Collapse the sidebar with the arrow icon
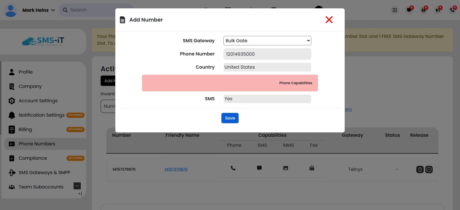 [x=80, y=194]
